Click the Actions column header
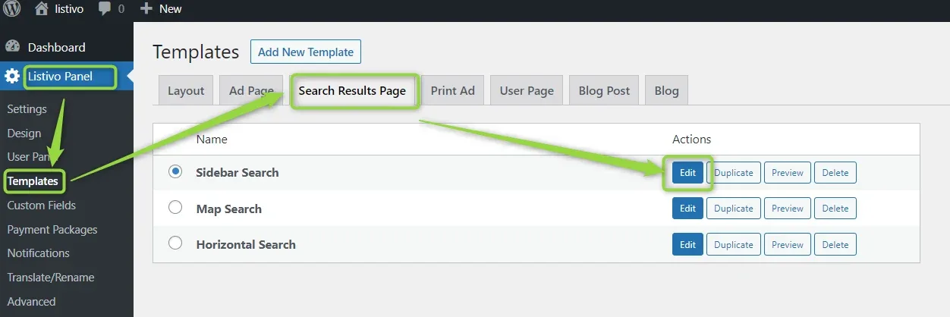Screen dimensions: 950x317 tap(692, 140)
